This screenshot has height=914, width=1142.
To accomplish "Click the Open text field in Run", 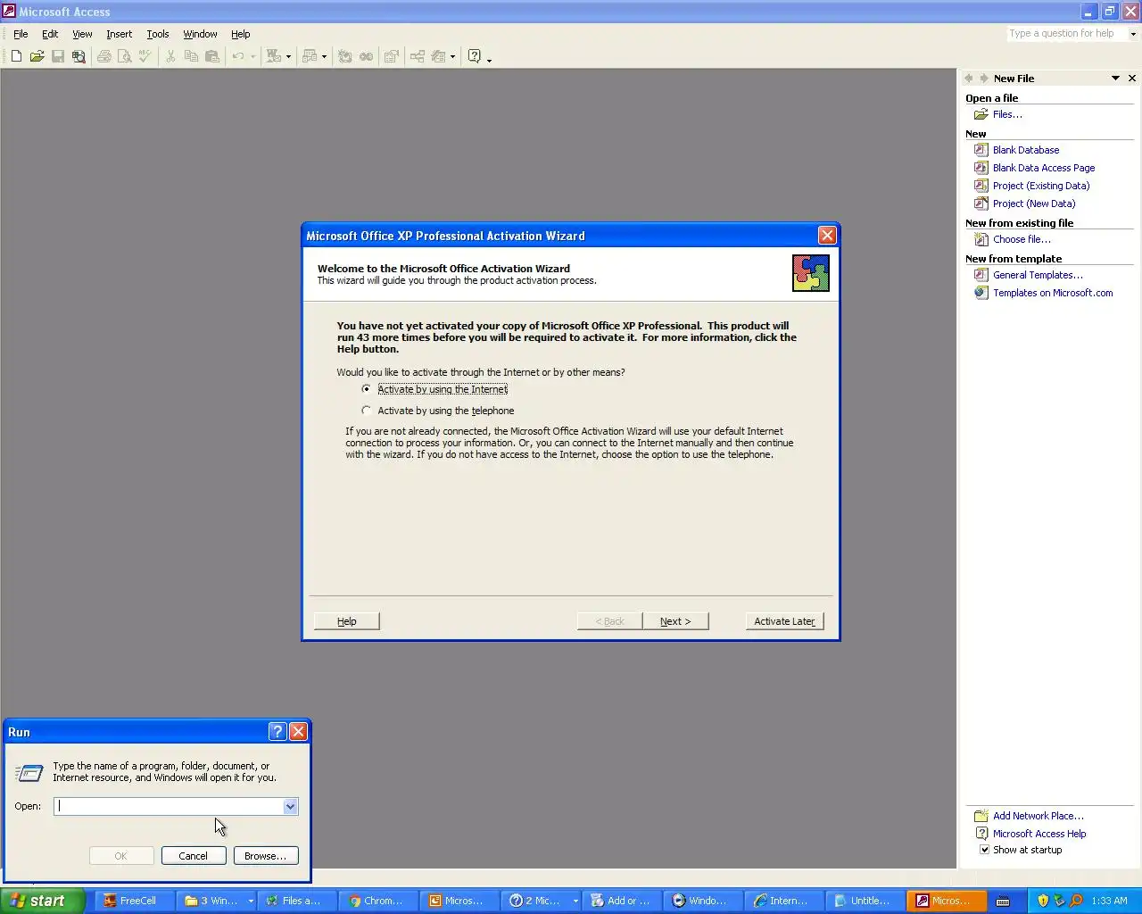I will 168,806.
